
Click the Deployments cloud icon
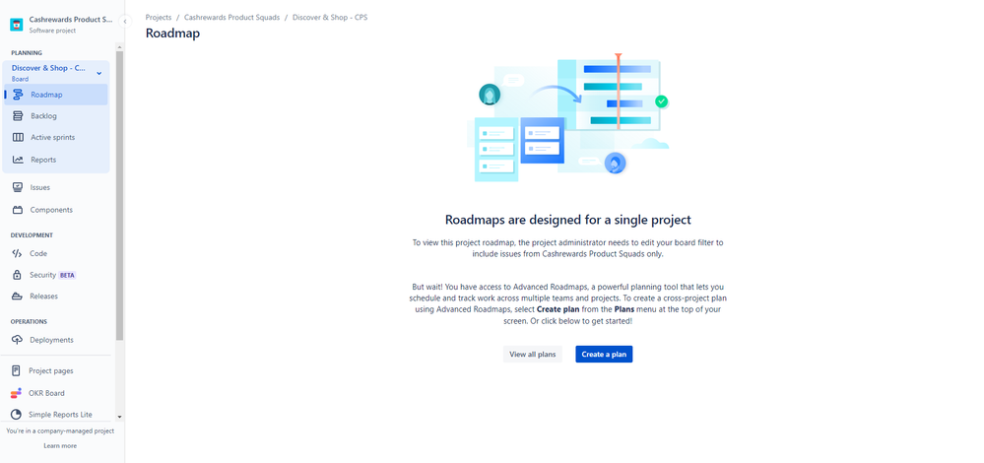coord(17,340)
